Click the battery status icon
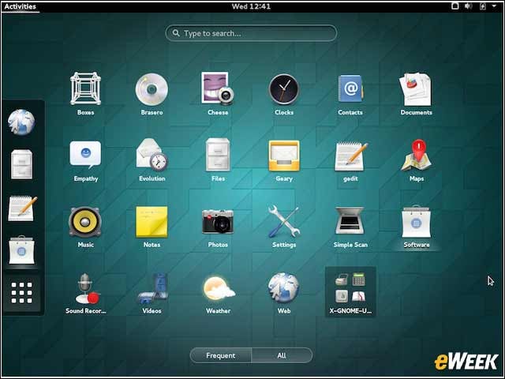This screenshot has height=379, width=505. coord(483,6)
